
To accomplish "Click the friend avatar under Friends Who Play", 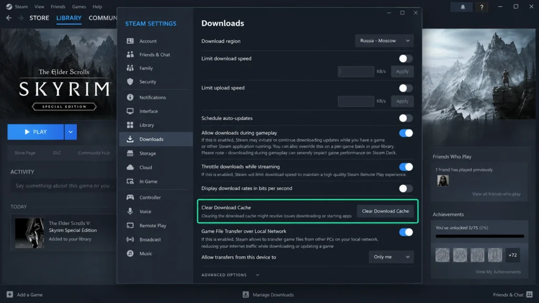I will click(443, 181).
